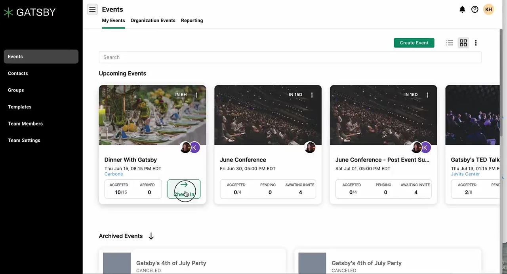The image size is (507, 274).
Task: Open June Conference card three-dot menu
Action: pos(312,95)
